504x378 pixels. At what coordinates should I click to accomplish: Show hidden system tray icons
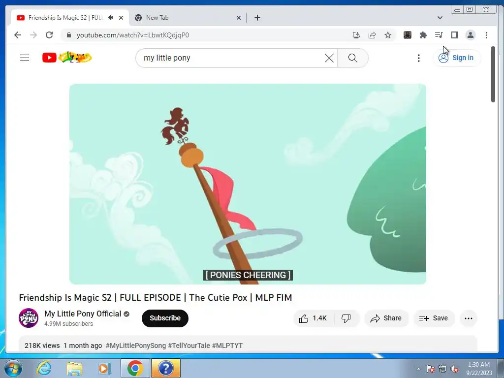point(418,369)
